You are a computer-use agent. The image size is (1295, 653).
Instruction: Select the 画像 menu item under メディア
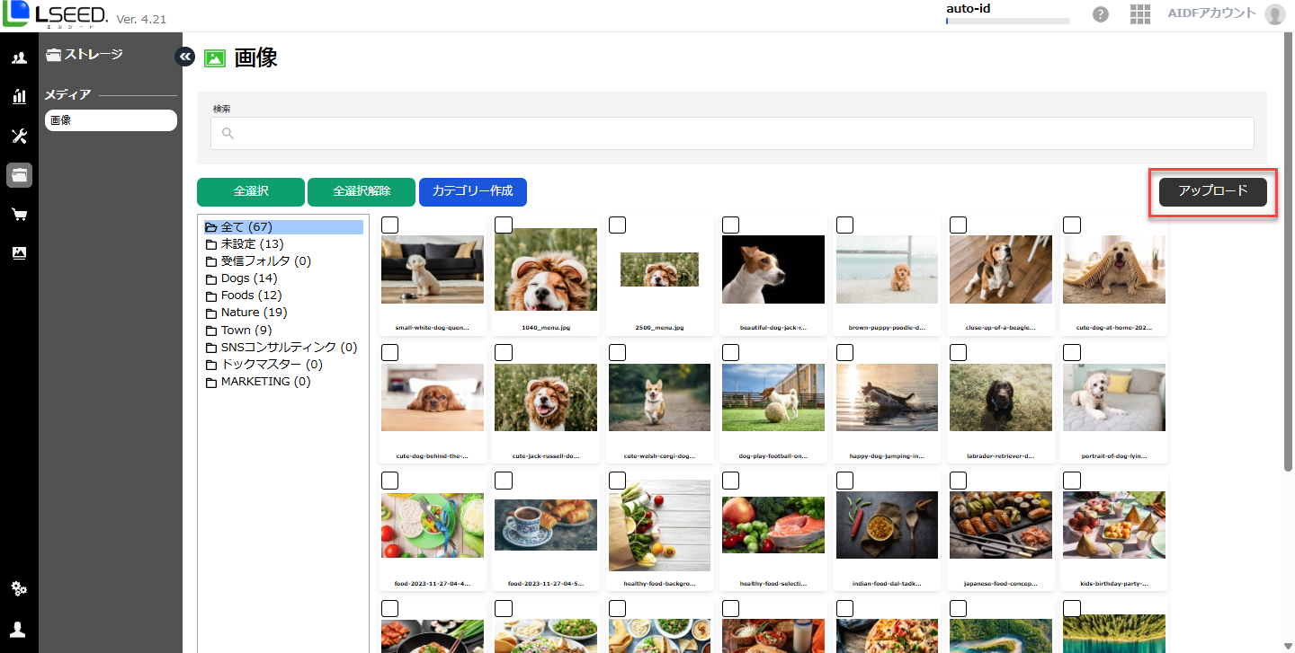pyautogui.click(x=111, y=120)
